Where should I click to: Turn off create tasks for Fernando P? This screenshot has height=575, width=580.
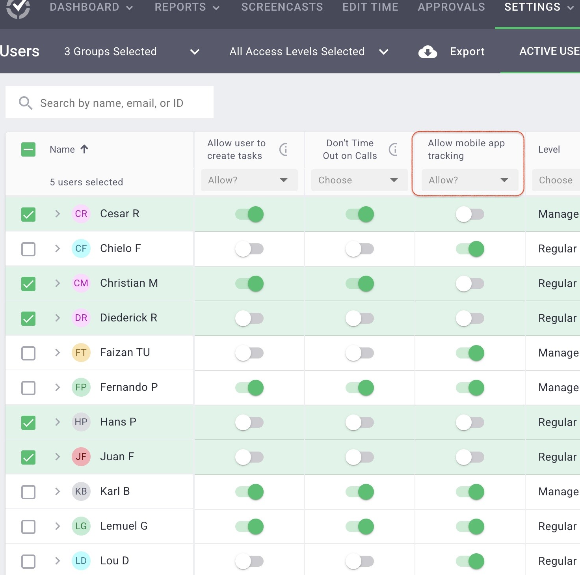tap(249, 388)
